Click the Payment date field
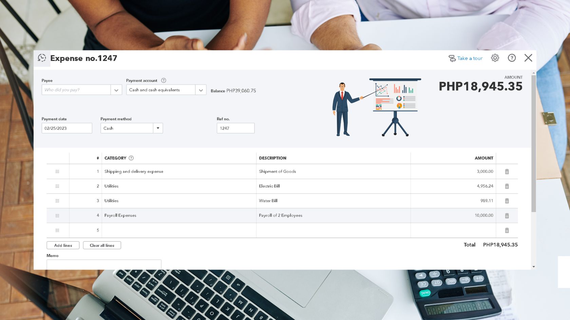Viewport: 570px width, 320px height. (67, 128)
